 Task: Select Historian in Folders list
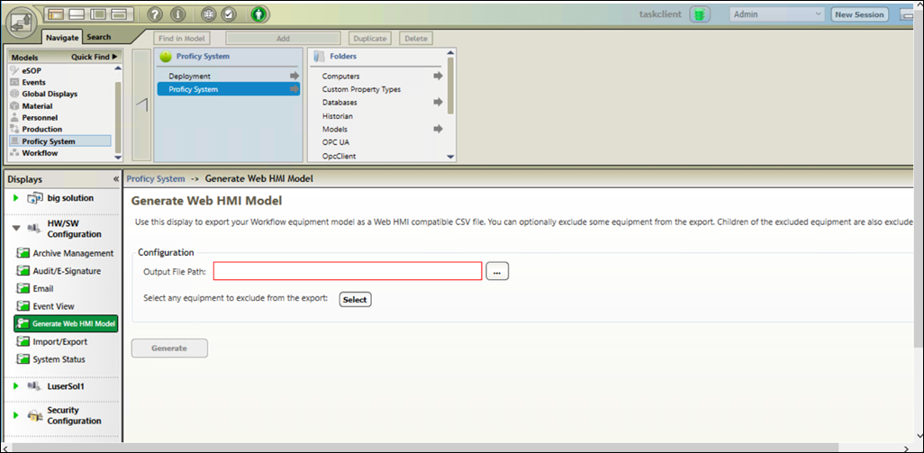click(338, 116)
